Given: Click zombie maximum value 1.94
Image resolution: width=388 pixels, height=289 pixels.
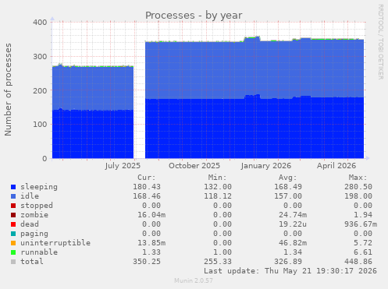Looking at the screenshot, I should [x=363, y=215].
